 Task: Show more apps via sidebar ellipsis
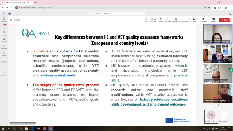click(4, 67)
